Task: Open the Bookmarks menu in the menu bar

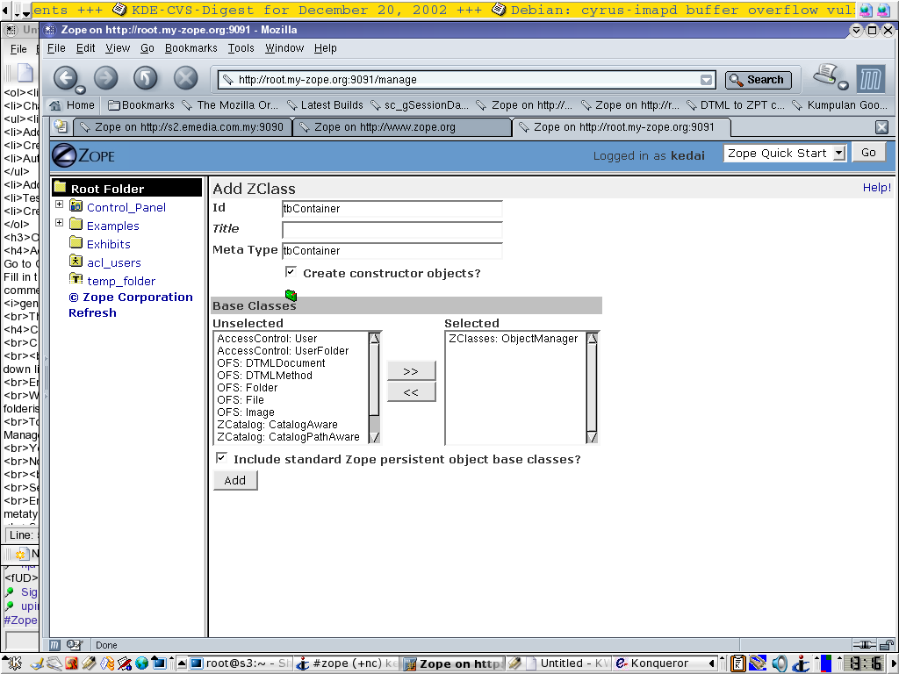Action: pos(191,48)
